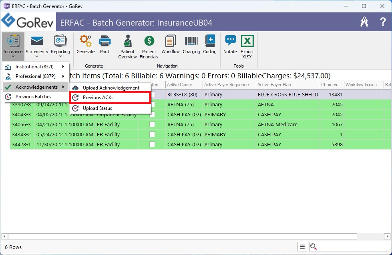This screenshot has width=392, height=255.
Task: Sort by Workflow Issues column header
Action: click(x=364, y=85)
